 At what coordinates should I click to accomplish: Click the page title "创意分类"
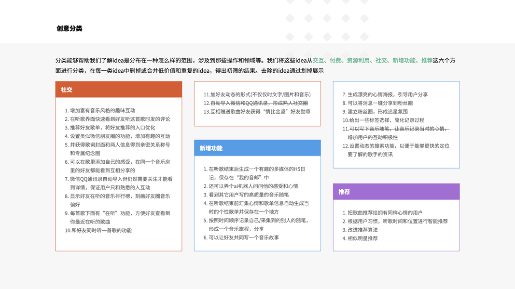click(x=70, y=28)
